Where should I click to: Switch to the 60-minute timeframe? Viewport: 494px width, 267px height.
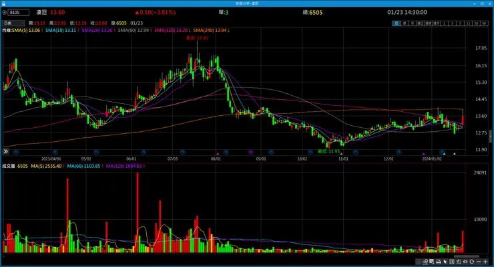(485, 23)
